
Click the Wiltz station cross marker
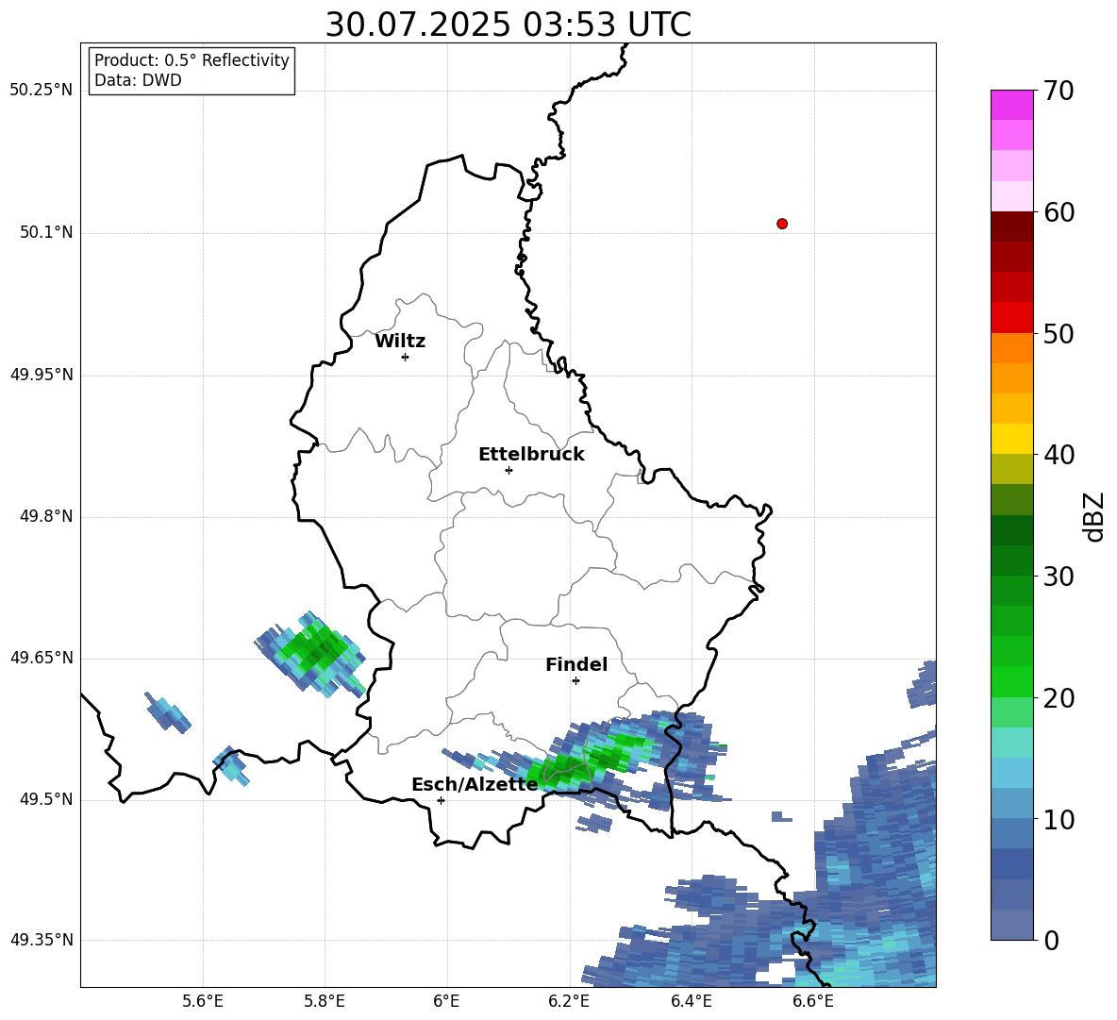[x=406, y=357]
